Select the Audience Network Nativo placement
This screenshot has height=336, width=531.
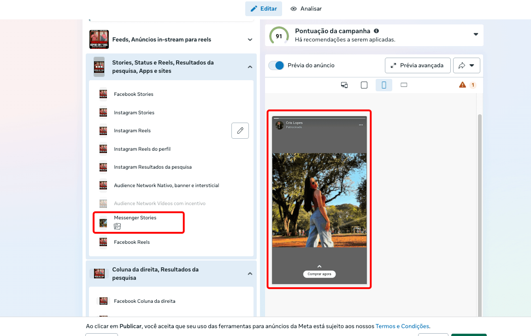tap(166, 185)
